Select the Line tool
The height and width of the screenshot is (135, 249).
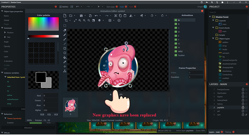(65, 44)
